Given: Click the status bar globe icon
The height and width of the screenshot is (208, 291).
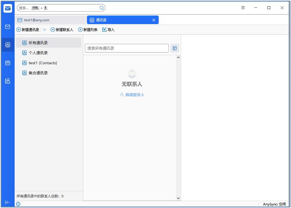Looking at the screenshot, I should pos(18,204).
